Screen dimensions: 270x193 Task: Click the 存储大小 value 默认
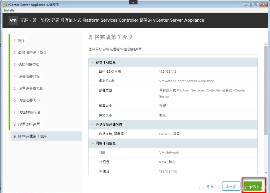[x=162, y=115]
